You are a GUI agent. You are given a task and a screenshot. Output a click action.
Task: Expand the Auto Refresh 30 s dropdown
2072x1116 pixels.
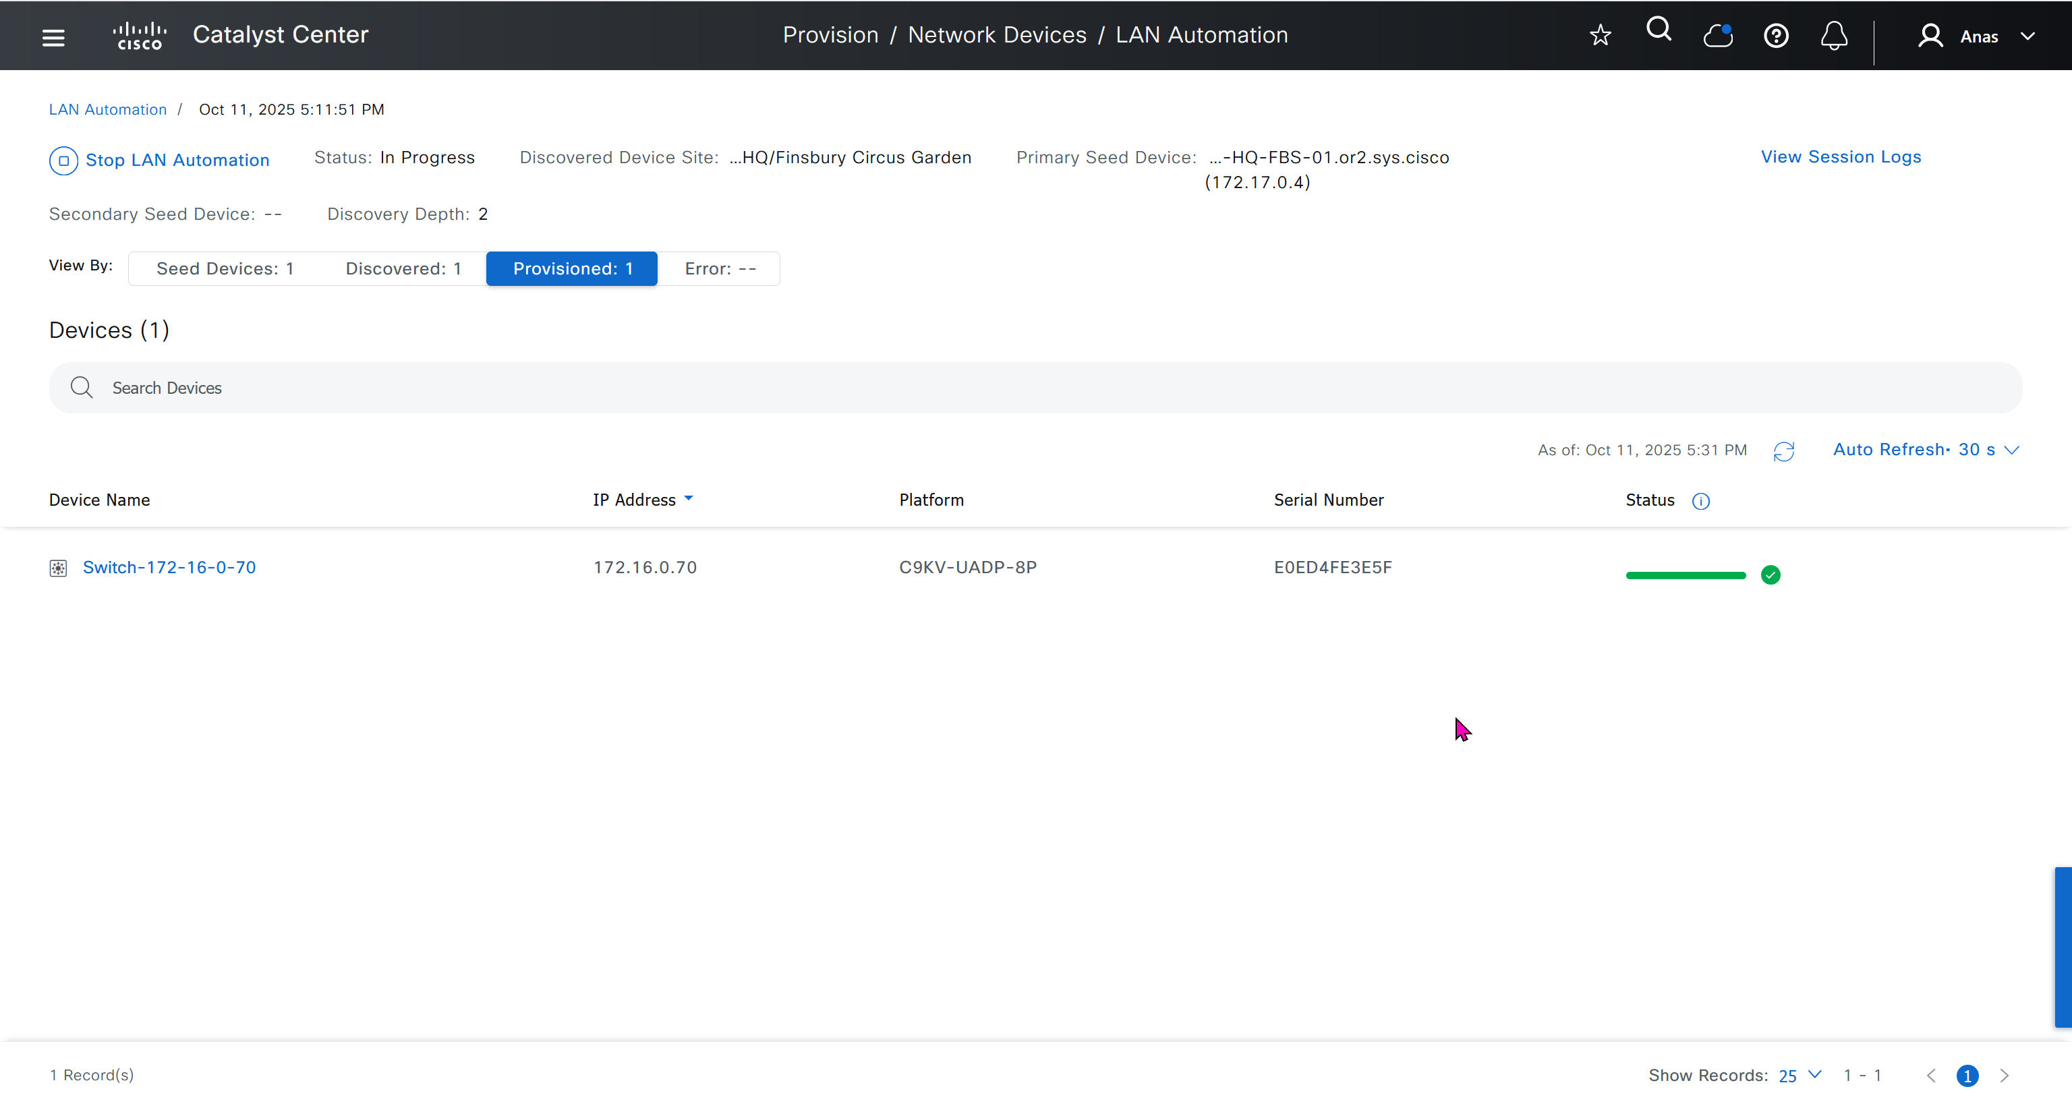tap(1926, 450)
